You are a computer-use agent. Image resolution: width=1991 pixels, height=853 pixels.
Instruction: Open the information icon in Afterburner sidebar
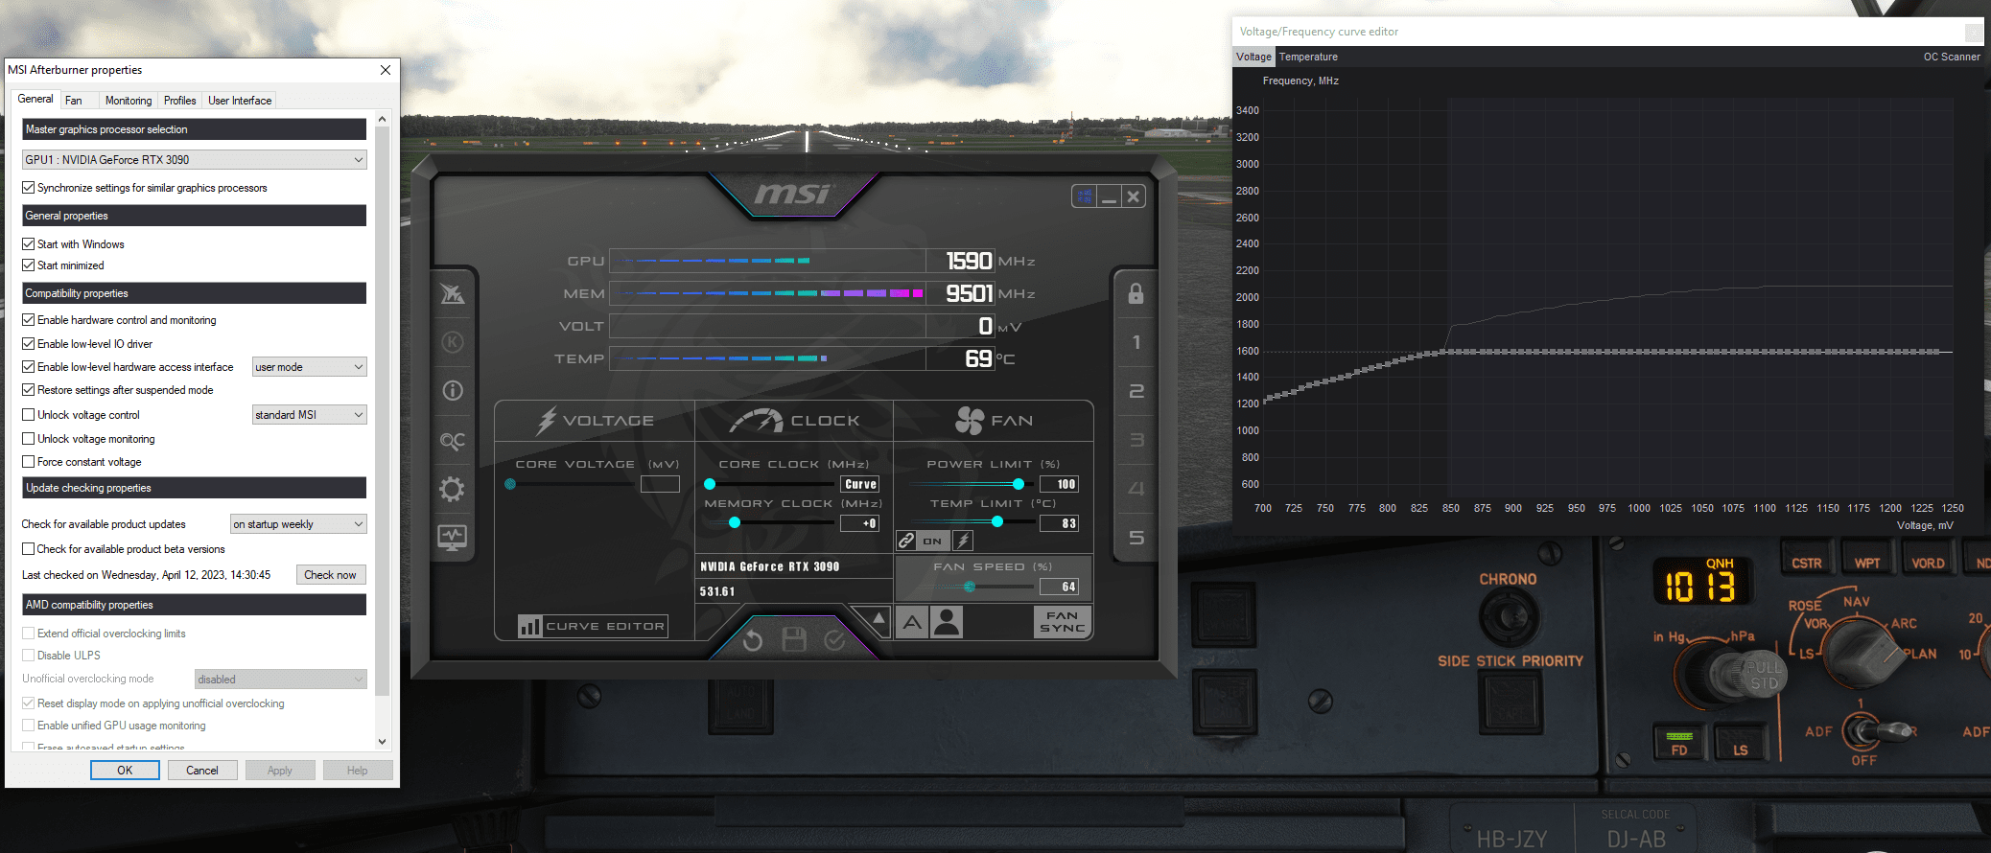(x=453, y=391)
